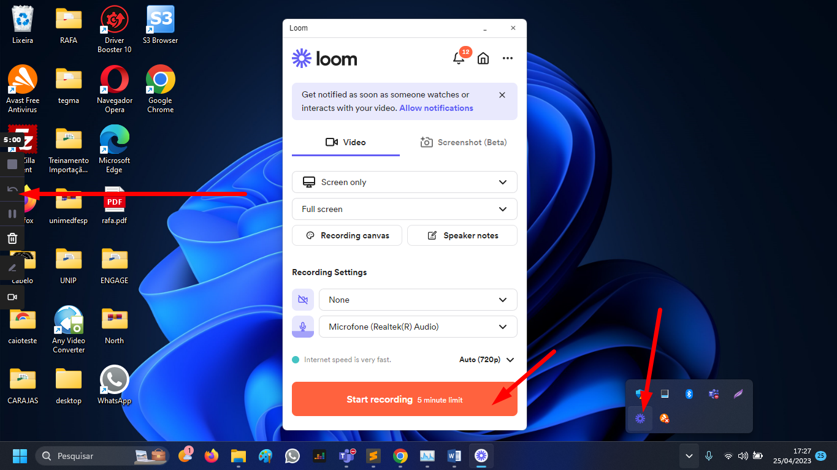Toggle the microphone icon in Recording Settings
This screenshot has width=837, height=470.
coord(303,327)
